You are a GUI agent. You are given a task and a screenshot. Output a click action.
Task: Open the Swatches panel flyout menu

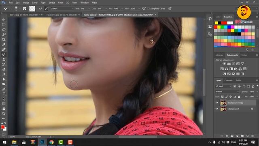pyautogui.click(x=257, y=17)
